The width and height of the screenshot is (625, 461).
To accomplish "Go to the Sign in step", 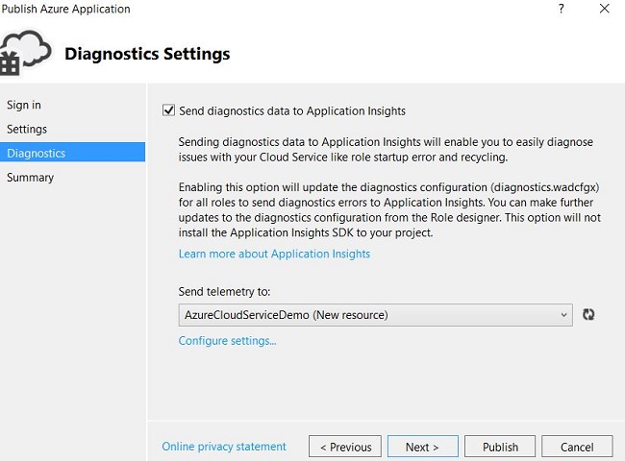I will coord(24,105).
